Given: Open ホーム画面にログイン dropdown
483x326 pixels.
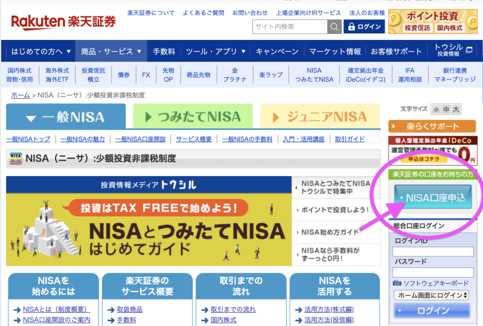Looking at the screenshot, I should 431,295.
